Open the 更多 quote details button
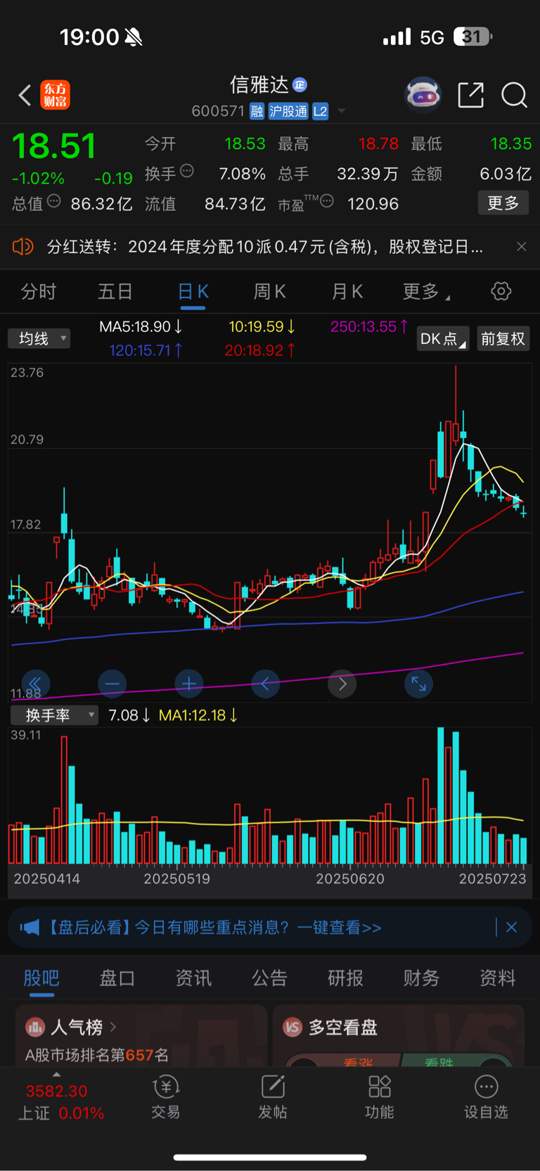This screenshot has width=540, height=1171. click(503, 203)
